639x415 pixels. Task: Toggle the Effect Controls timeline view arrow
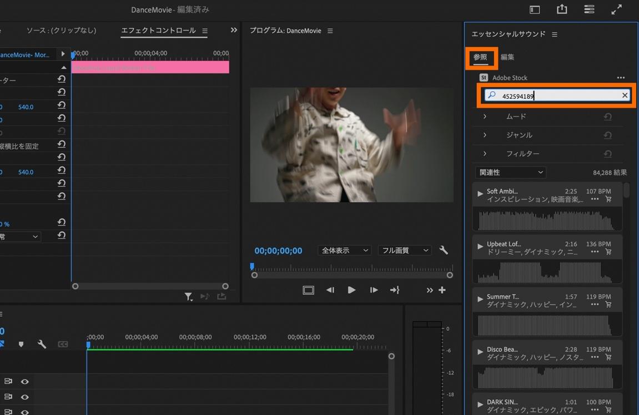tap(63, 54)
